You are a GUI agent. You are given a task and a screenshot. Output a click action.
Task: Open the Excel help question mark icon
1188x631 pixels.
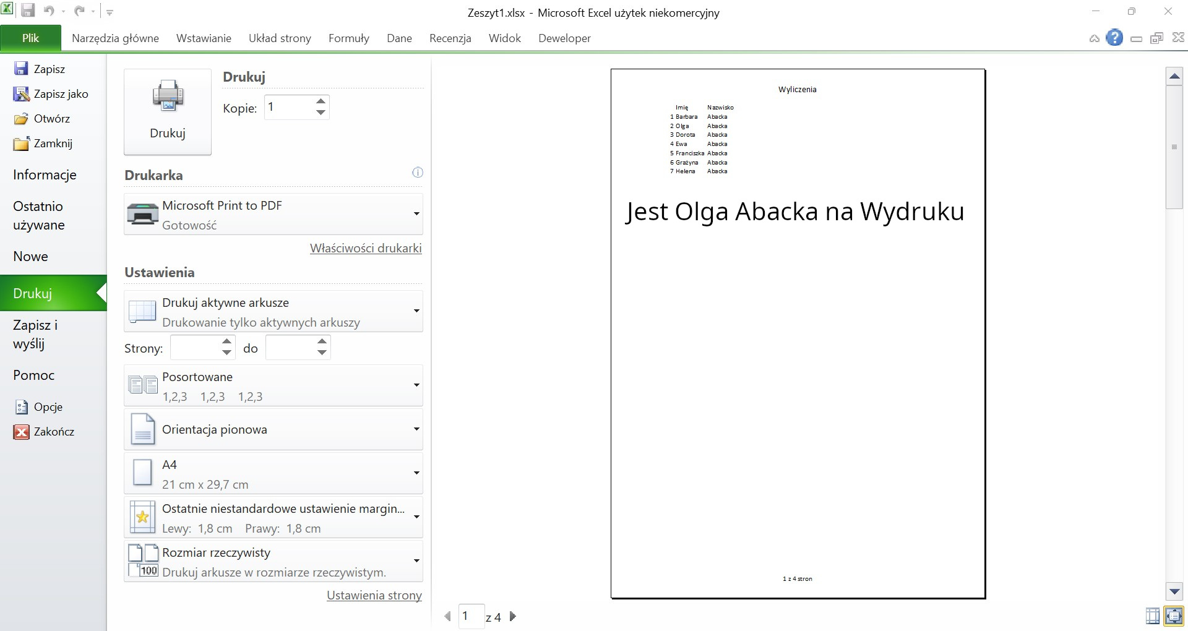click(1114, 38)
